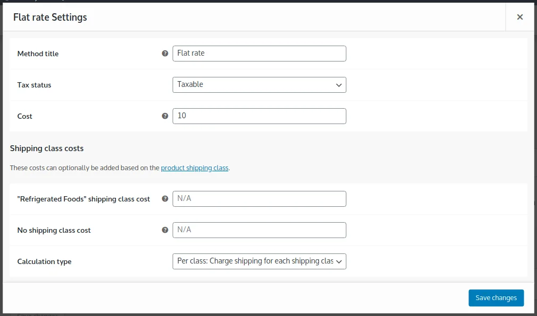
Task: Click the Method title help icon
Action: (165, 53)
